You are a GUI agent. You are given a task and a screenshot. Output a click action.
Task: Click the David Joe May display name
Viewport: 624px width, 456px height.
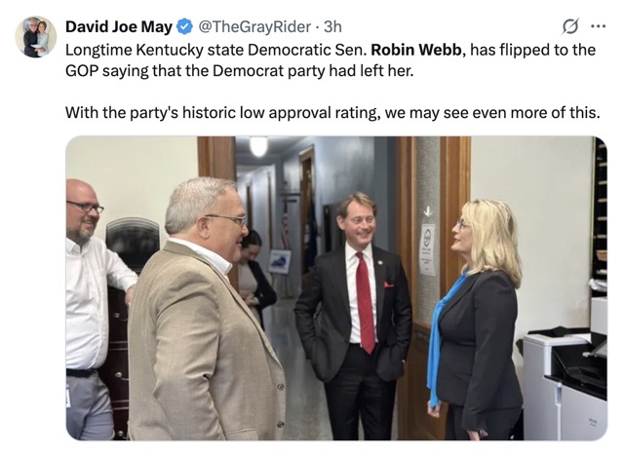[119, 26]
